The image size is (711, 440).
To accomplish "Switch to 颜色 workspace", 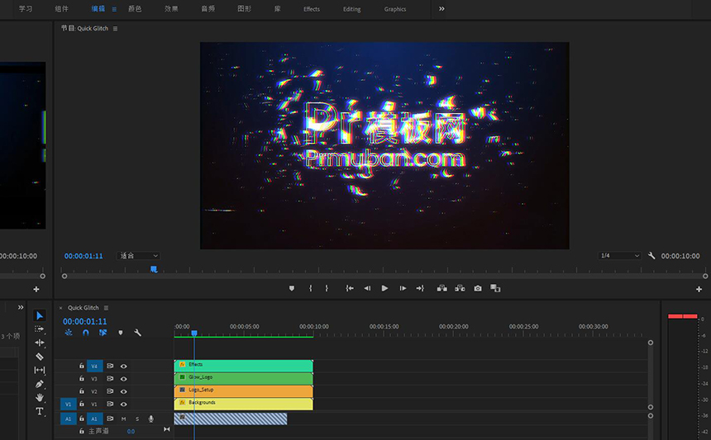I will tap(135, 9).
